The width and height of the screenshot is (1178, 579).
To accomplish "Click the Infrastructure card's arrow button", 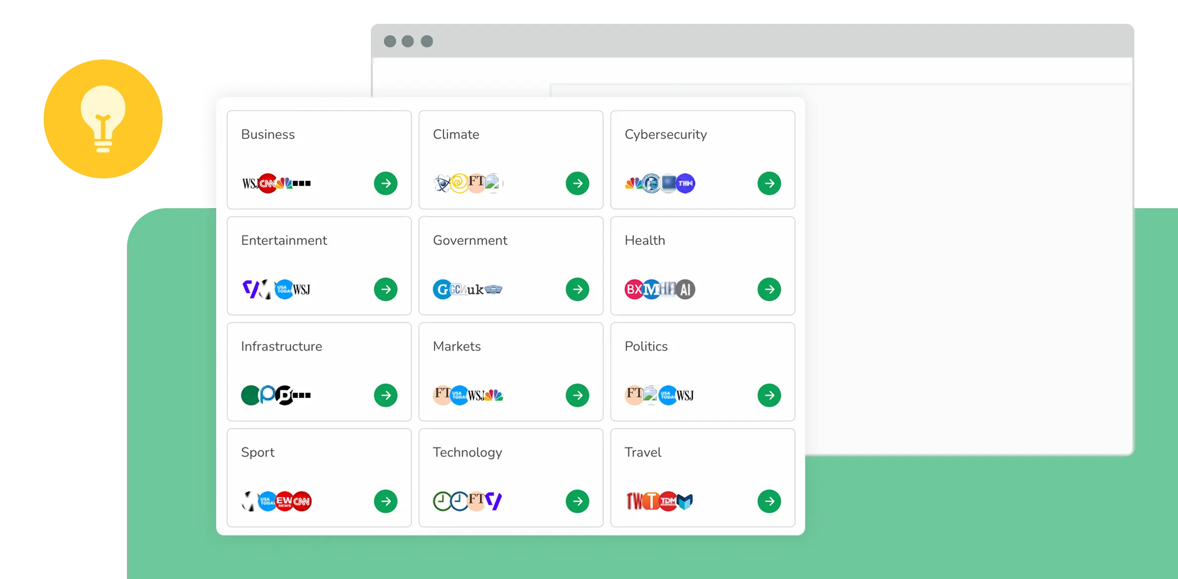I will (385, 395).
